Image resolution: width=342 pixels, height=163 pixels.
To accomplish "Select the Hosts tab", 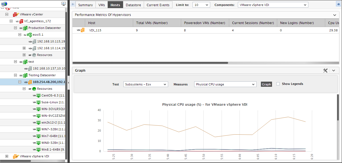I will (115, 5).
